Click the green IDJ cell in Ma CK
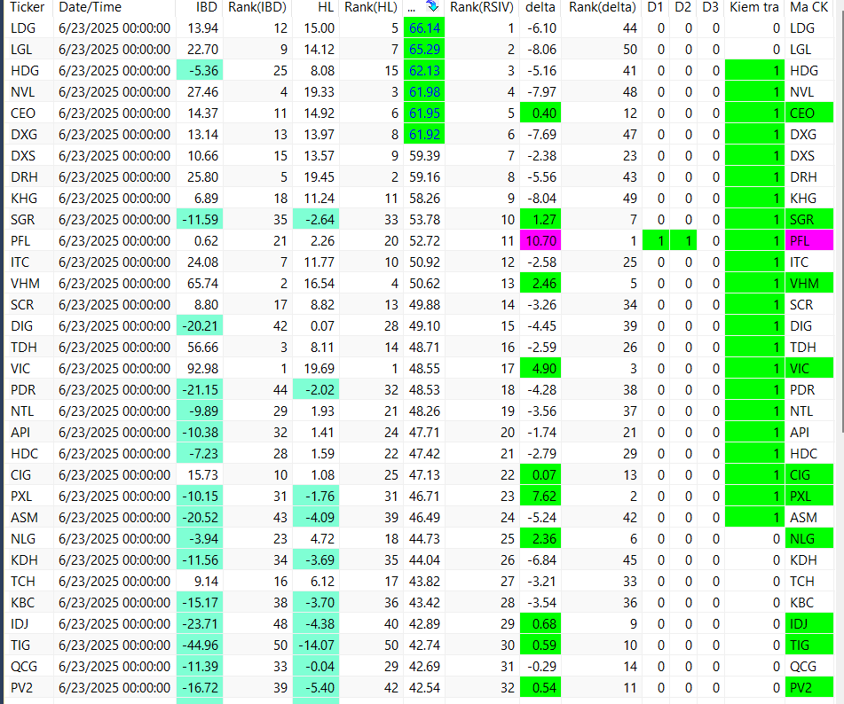This screenshot has height=704, width=844. point(809,624)
